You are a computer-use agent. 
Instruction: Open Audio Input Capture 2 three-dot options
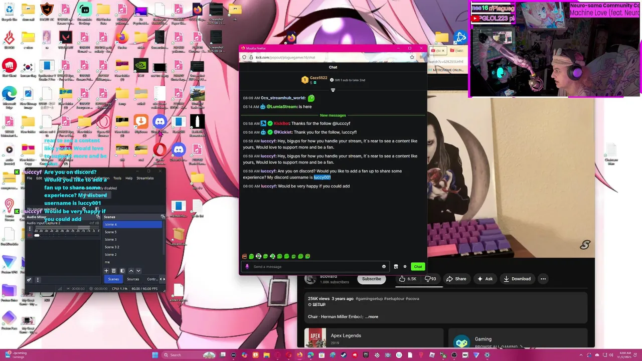tap(30, 229)
